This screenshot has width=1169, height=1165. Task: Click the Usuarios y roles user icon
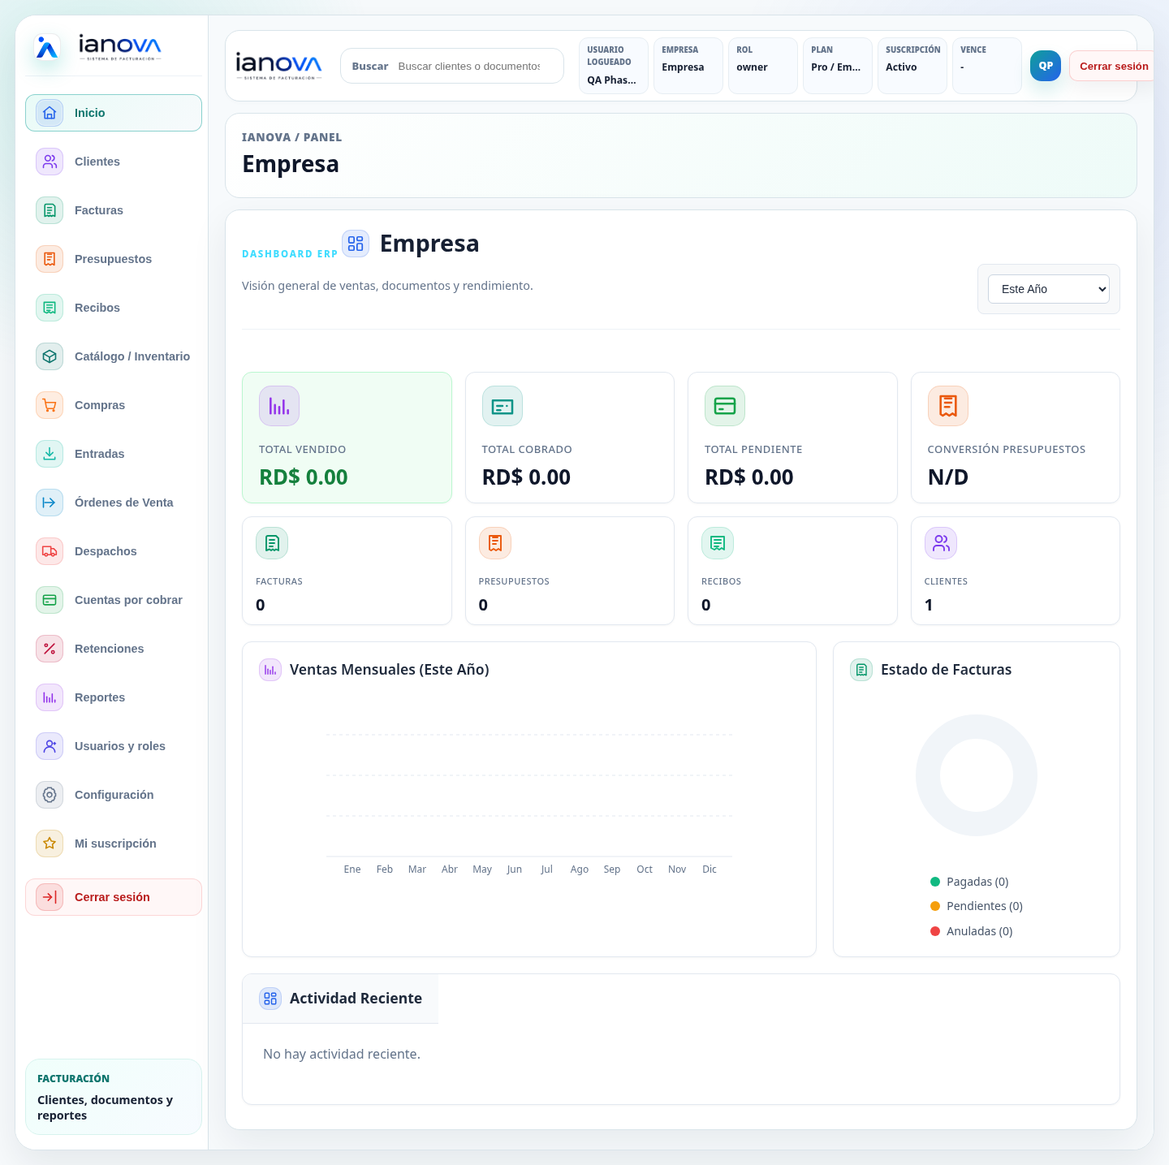(x=50, y=746)
